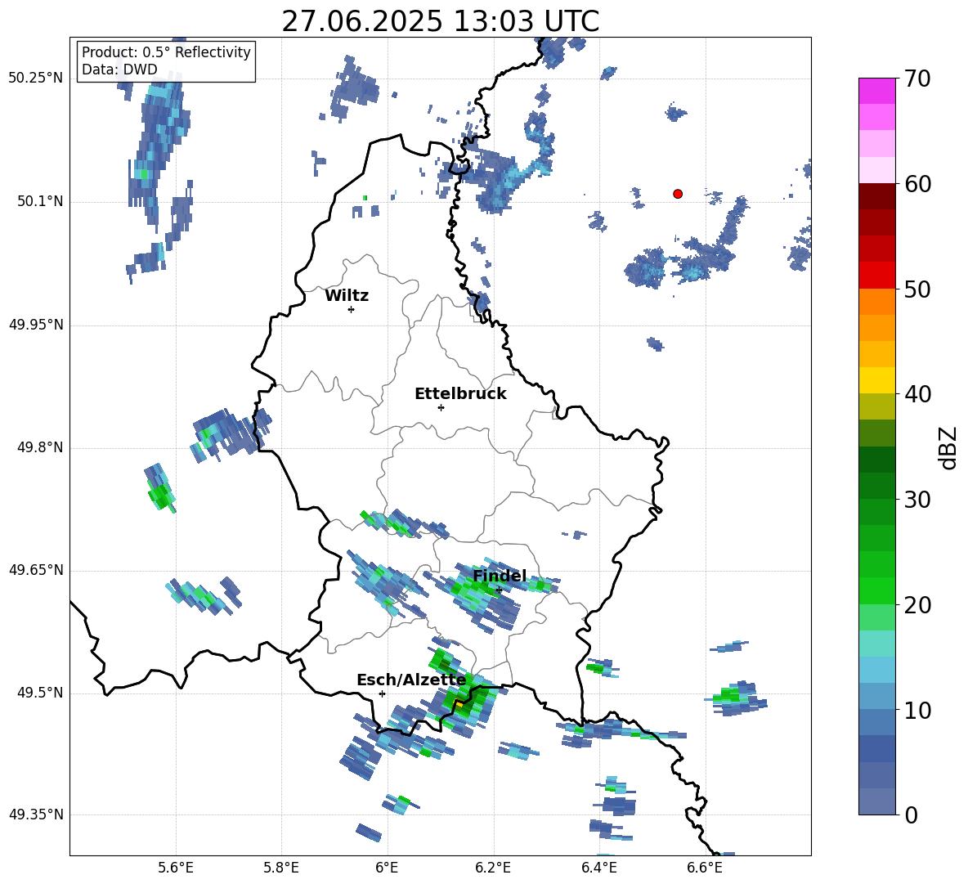The height and width of the screenshot is (884, 968).
Task: Pick the yellow colorbar segment at 40
Action: (x=876, y=380)
